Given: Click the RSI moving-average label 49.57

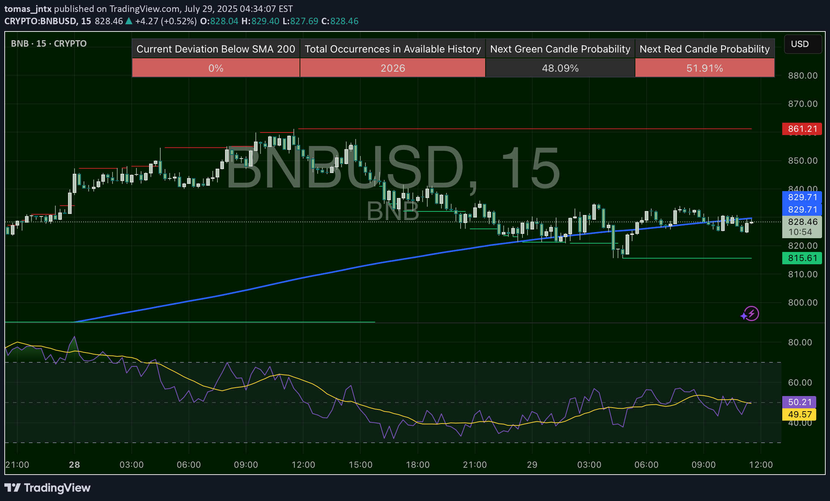Looking at the screenshot, I should click(x=799, y=414).
